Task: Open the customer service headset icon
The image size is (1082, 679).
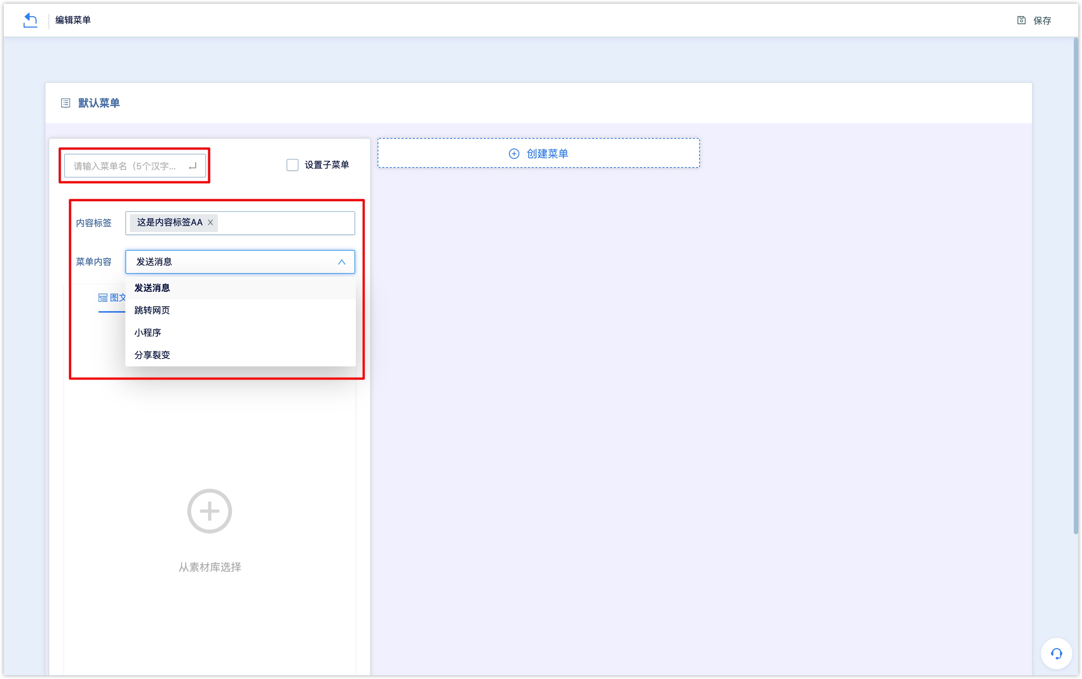Action: (1056, 653)
